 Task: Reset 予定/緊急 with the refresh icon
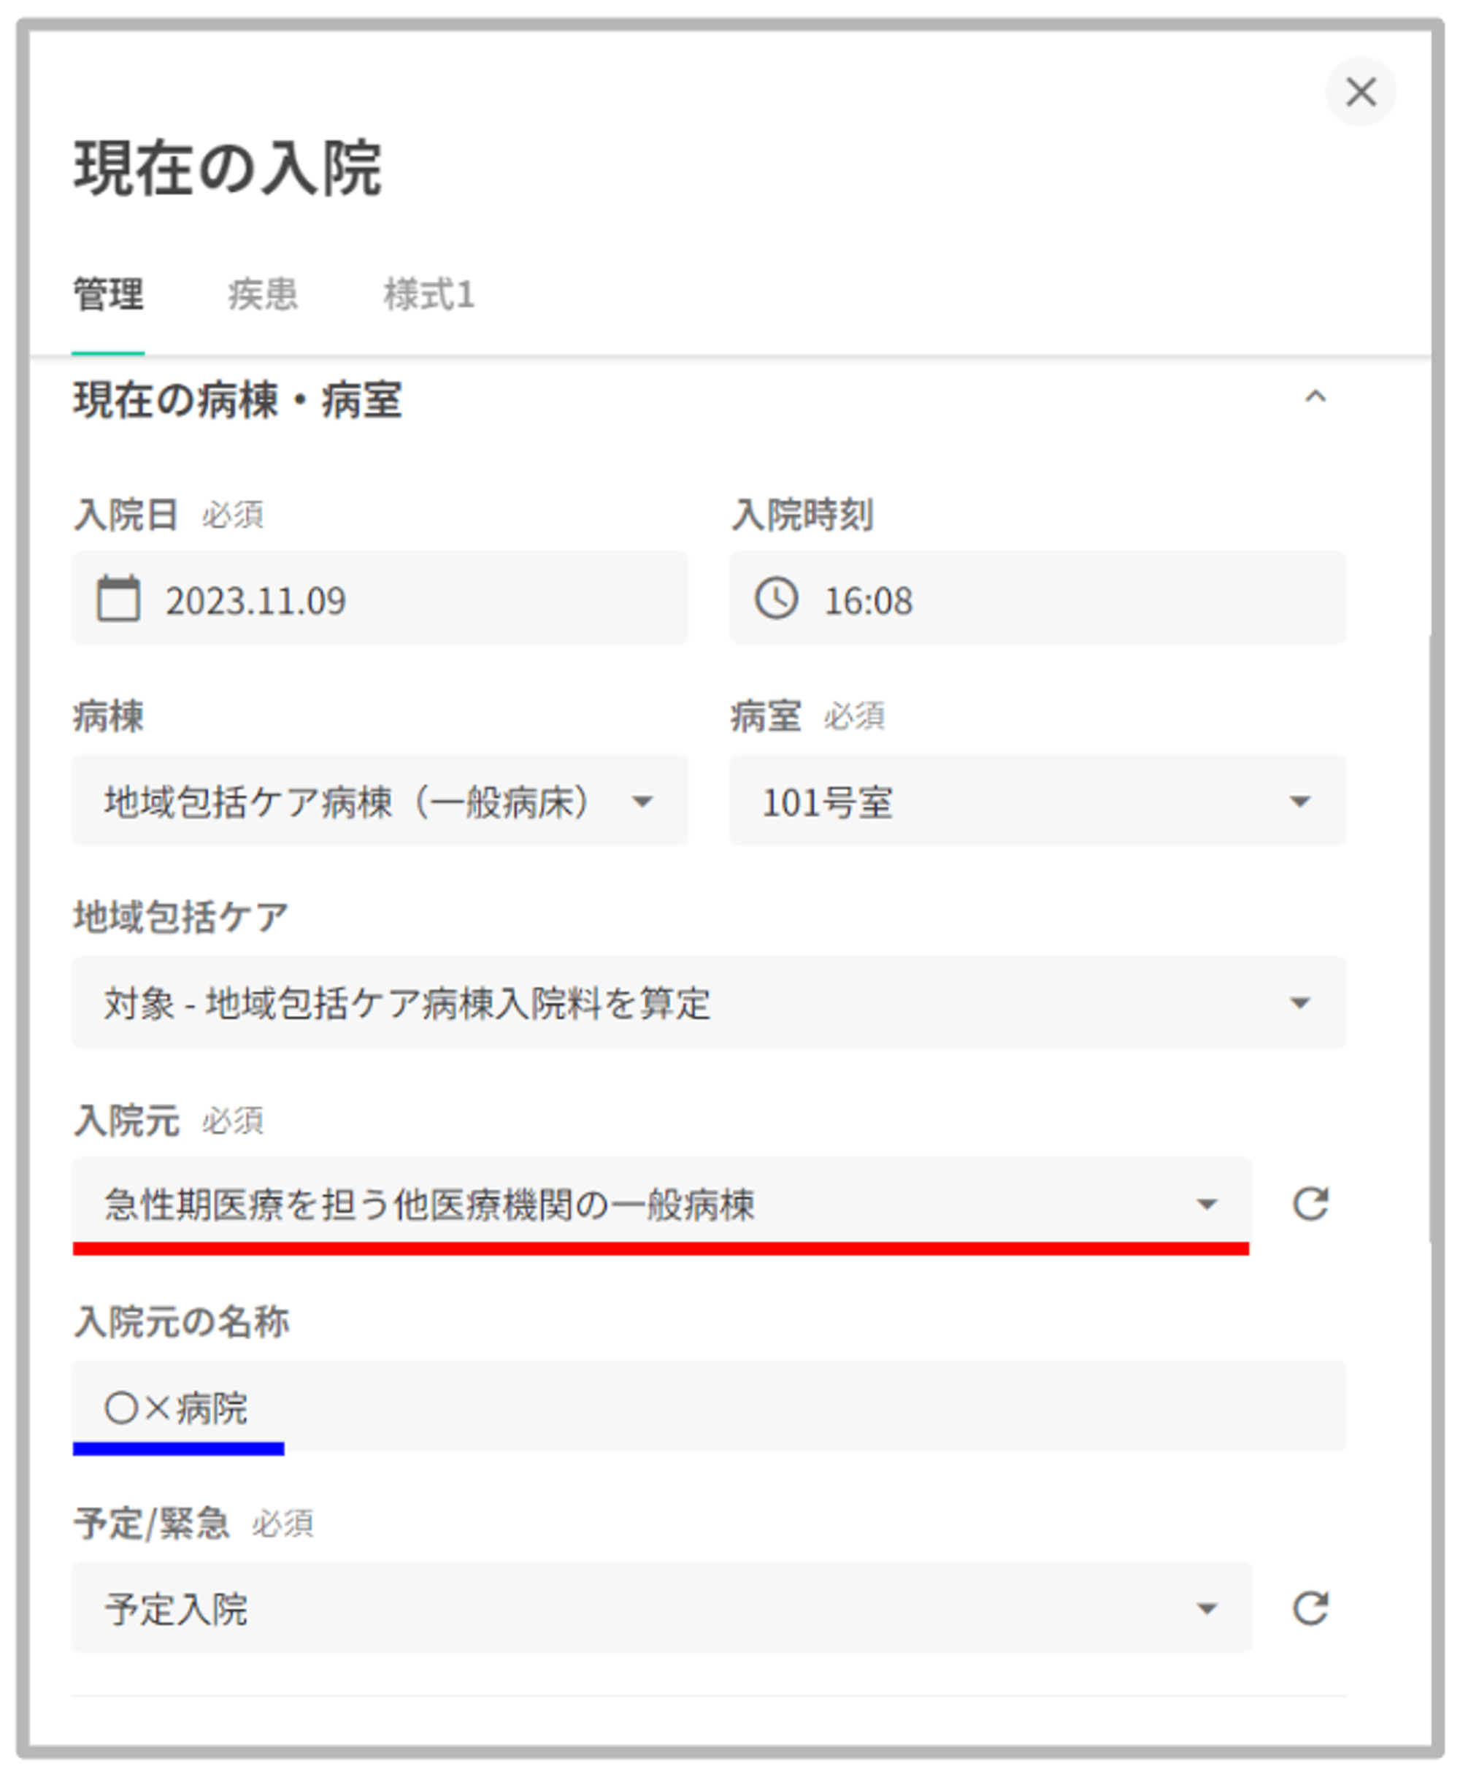click(1310, 1607)
